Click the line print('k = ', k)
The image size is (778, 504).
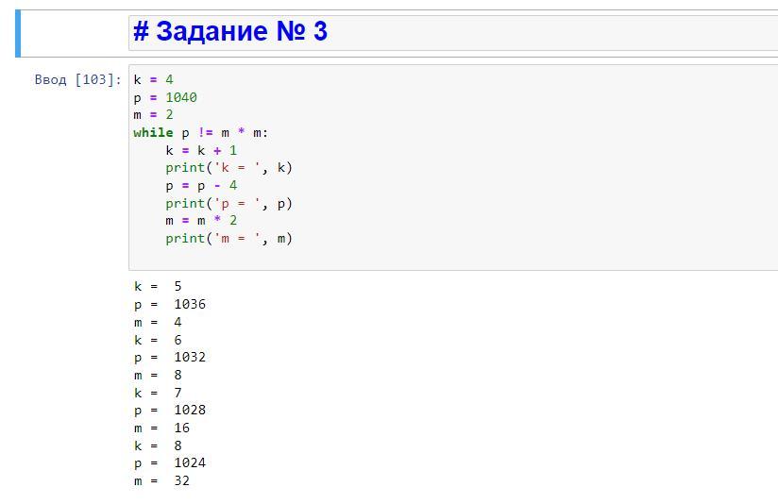pos(228,168)
